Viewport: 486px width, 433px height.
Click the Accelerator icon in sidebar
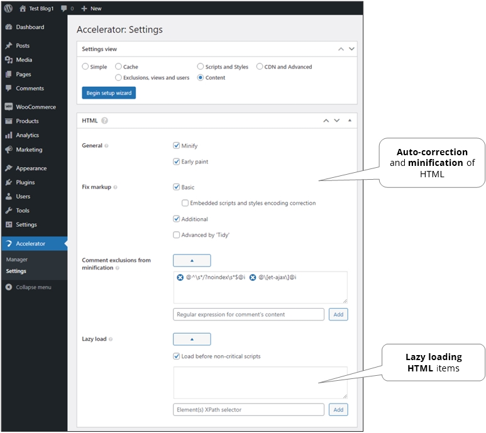[9, 244]
